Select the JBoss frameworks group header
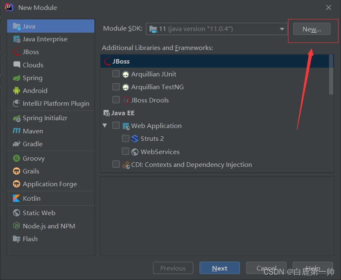 coord(215,62)
